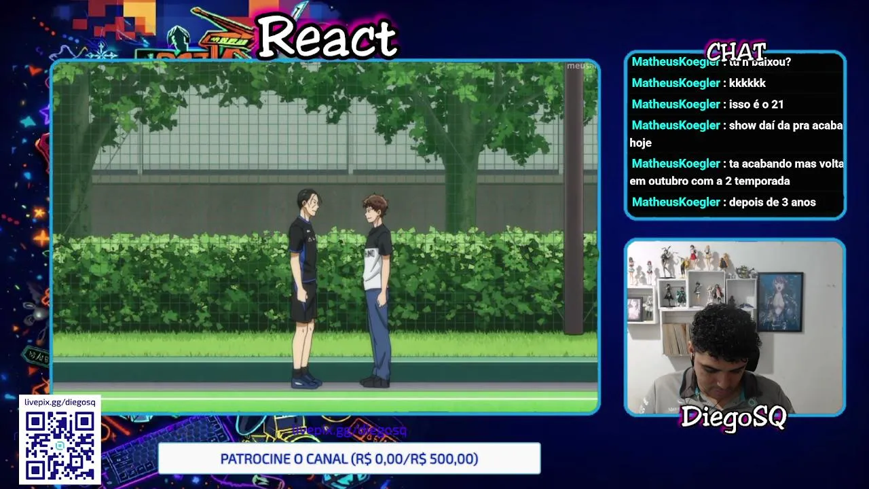This screenshot has width=869, height=489.
Task: Click the framed poster in the webcam feed
Action: tap(780, 302)
